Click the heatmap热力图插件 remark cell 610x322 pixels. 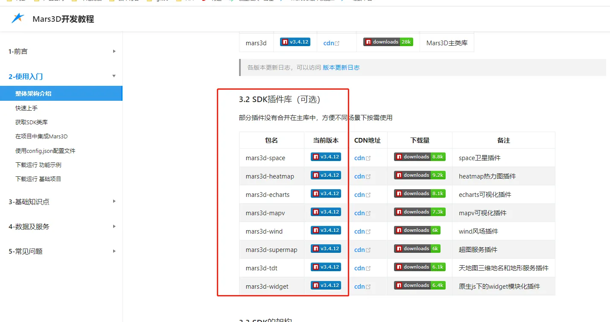[x=504, y=176]
